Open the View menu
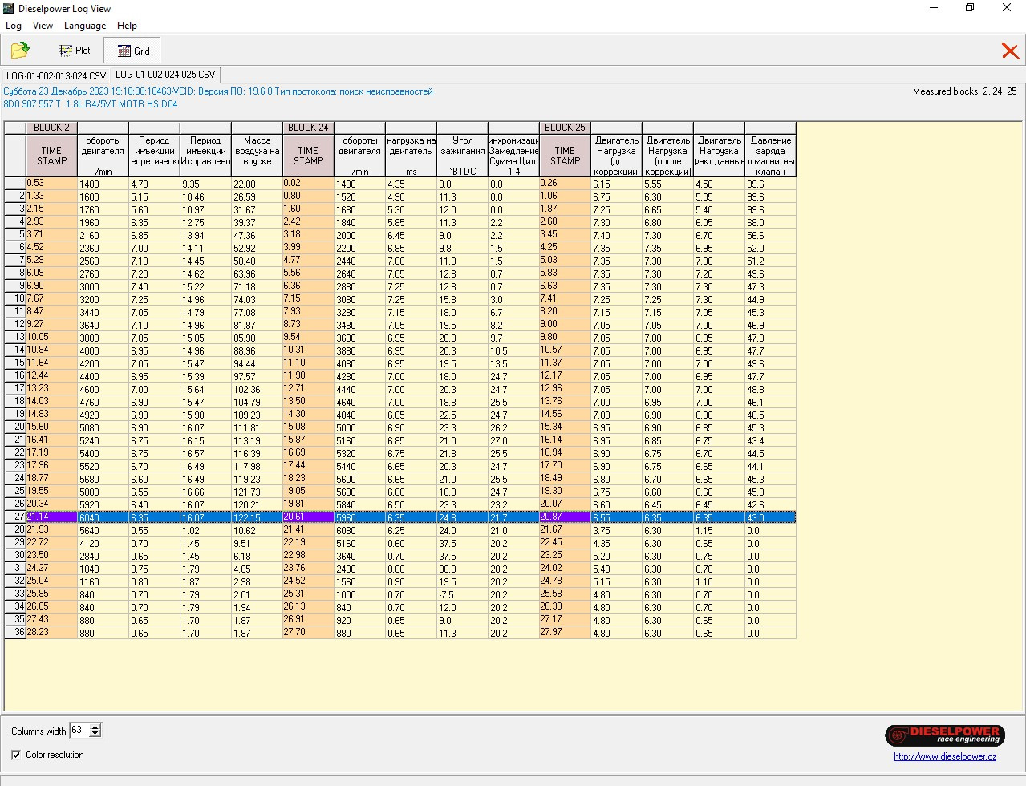This screenshot has width=1026, height=786. coord(43,26)
